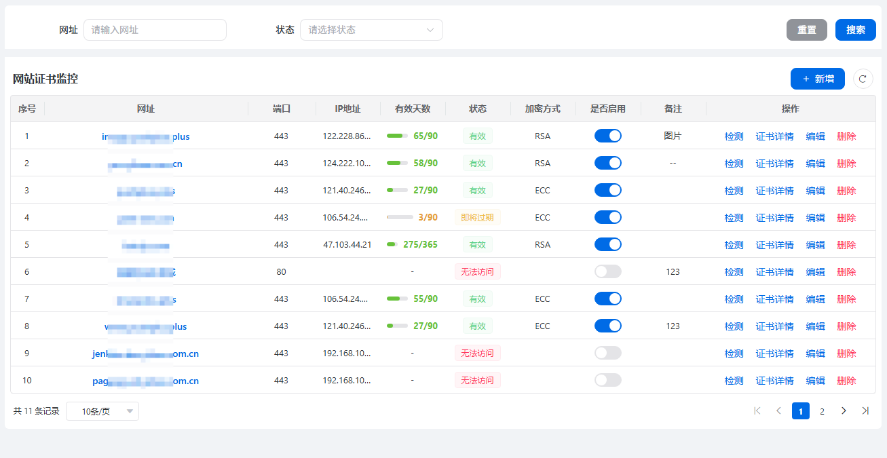Click the next page arrow icon
The image size is (887, 458).
[844, 411]
